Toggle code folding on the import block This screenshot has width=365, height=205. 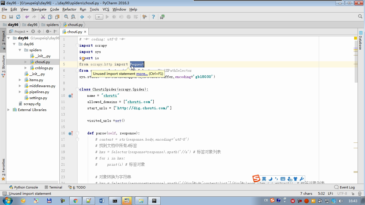pyautogui.click(x=77, y=46)
